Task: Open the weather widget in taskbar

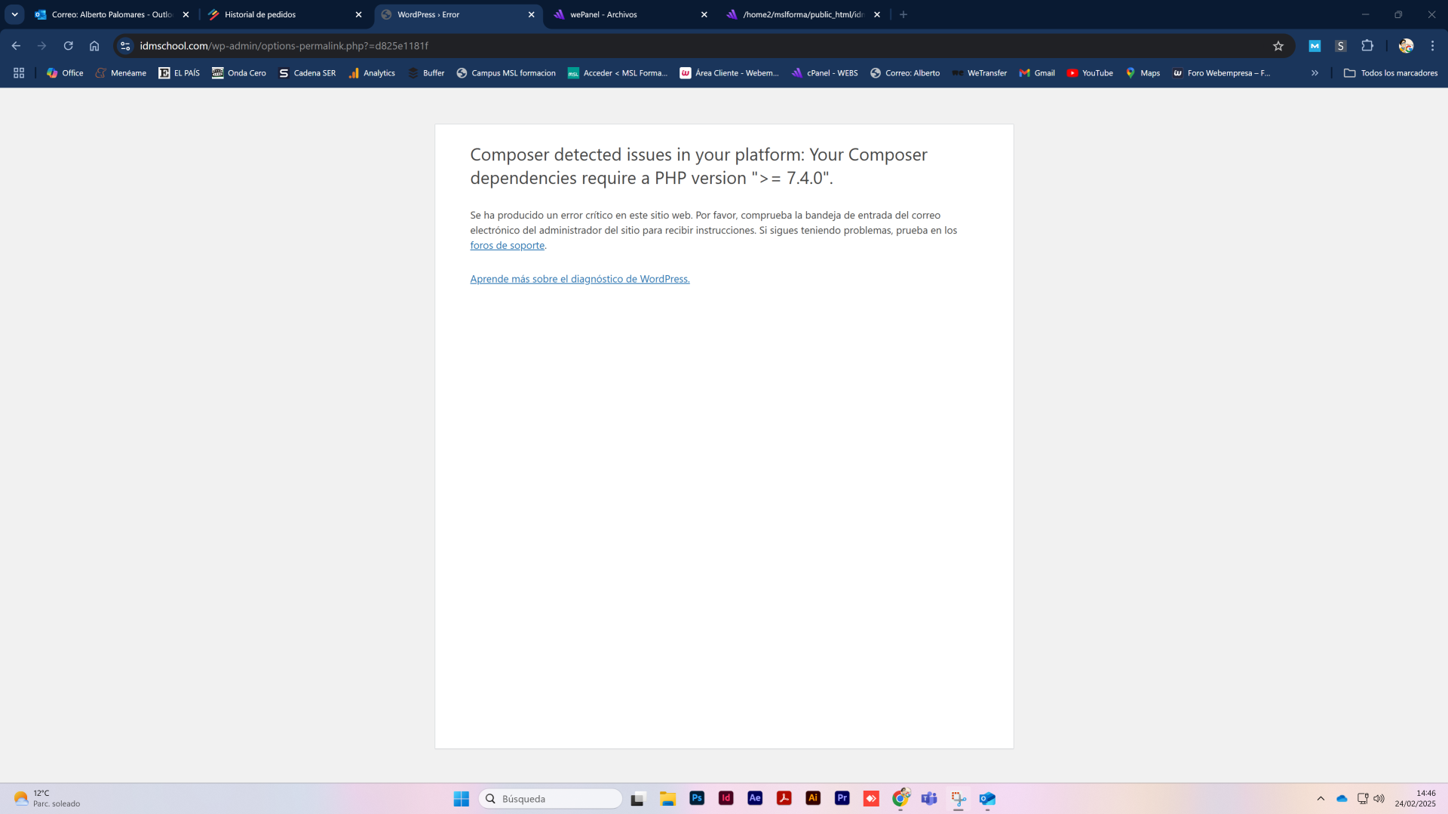Action: tap(47, 798)
